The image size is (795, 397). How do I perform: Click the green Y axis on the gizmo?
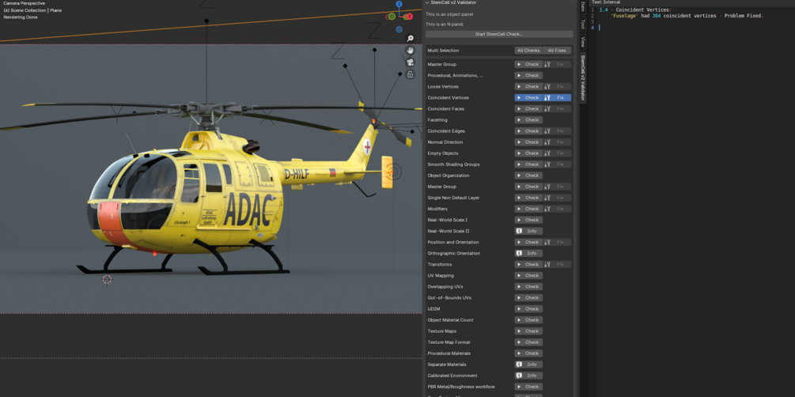point(392,17)
